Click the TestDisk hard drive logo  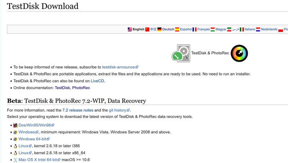click(181, 53)
